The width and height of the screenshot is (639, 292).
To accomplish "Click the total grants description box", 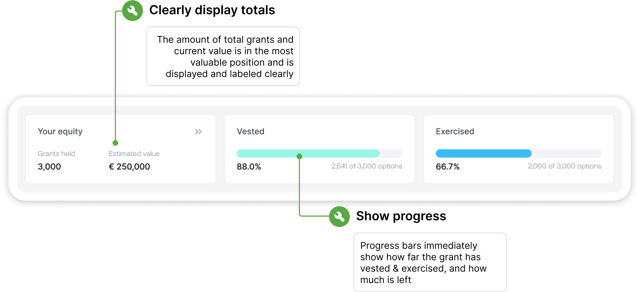I will [x=223, y=56].
